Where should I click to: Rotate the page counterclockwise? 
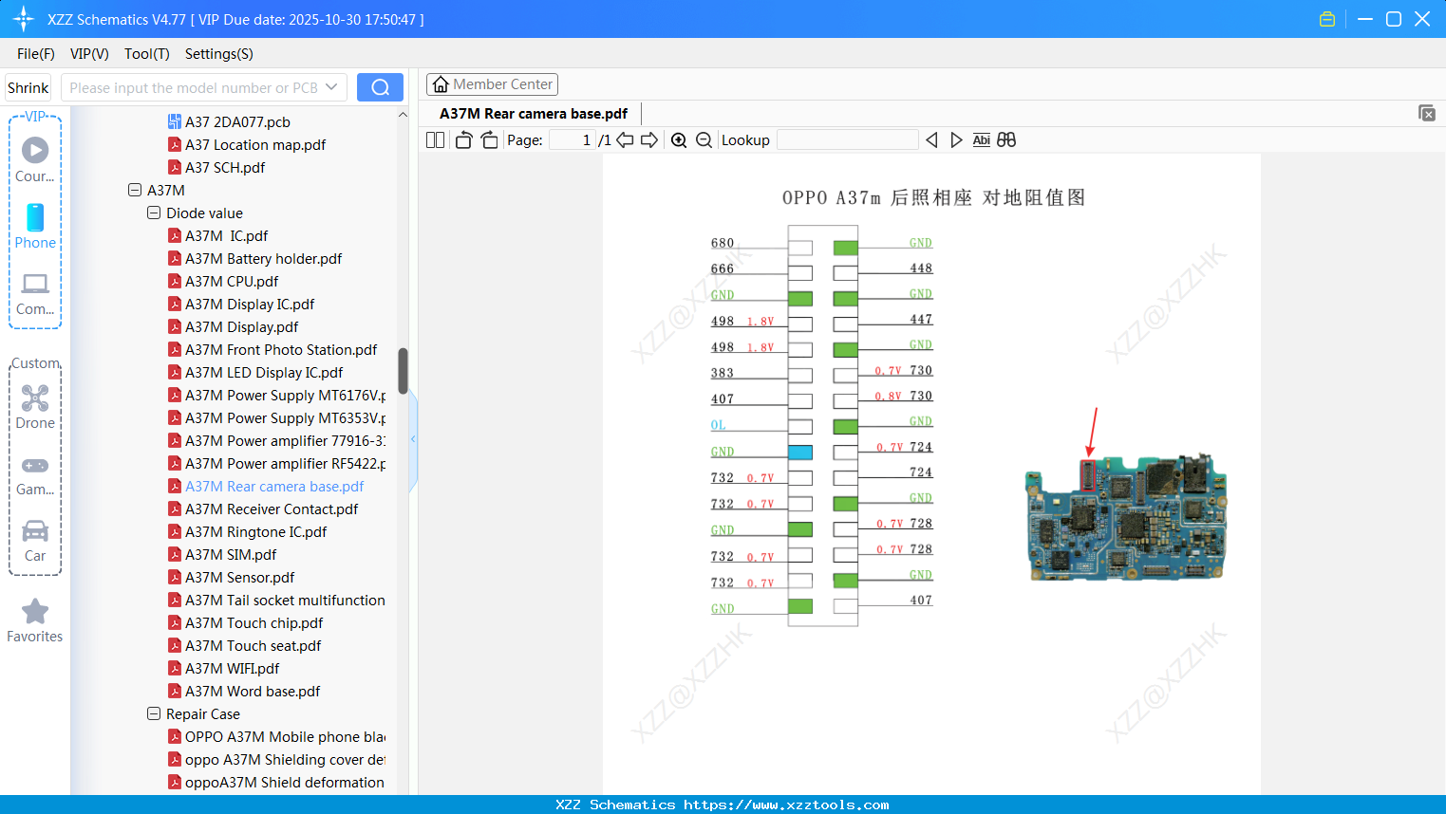tap(463, 139)
